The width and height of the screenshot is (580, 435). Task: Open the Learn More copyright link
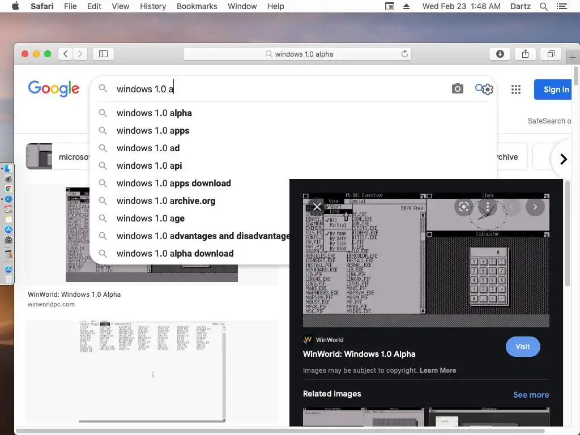coord(438,370)
